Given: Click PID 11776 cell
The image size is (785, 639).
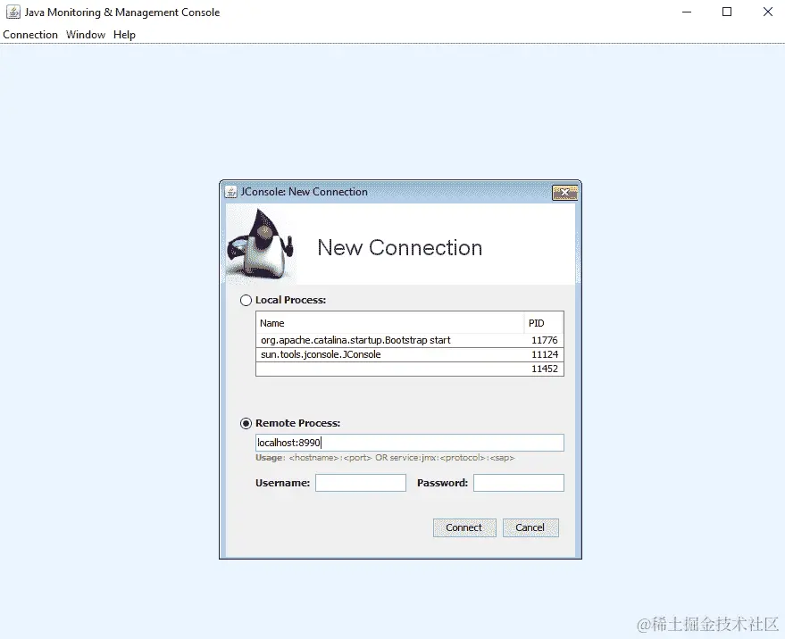Looking at the screenshot, I should pos(544,340).
